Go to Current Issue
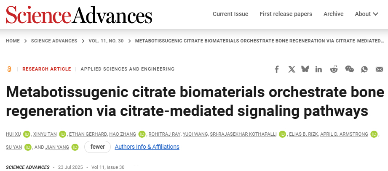This screenshot has width=388, height=171. coord(230,14)
